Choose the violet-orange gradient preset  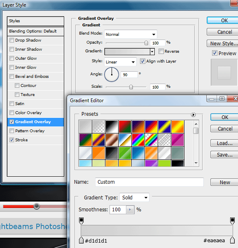(138, 126)
